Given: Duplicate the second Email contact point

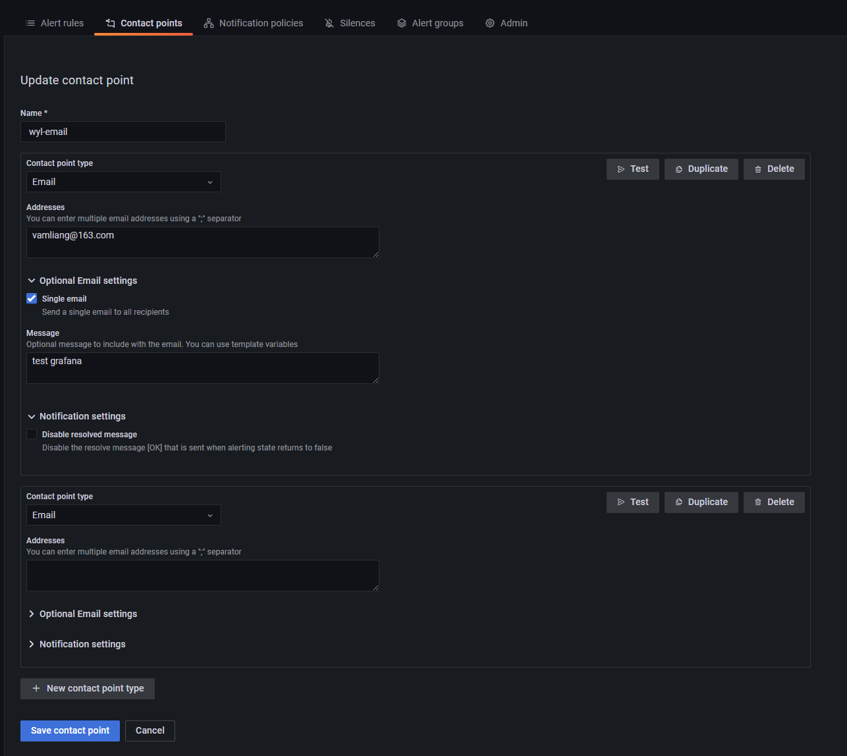Looking at the screenshot, I should point(701,502).
